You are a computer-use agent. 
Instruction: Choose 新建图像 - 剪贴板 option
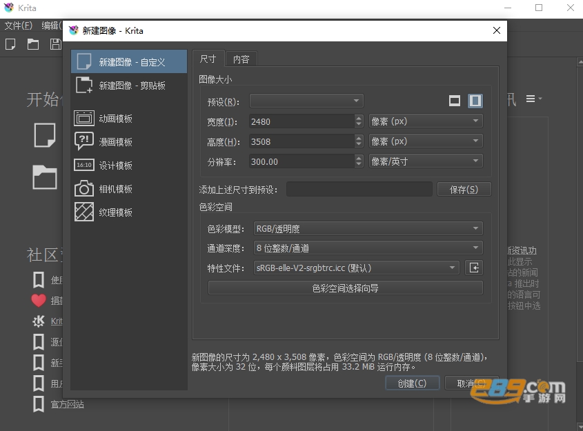pyautogui.click(x=128, y=86)
